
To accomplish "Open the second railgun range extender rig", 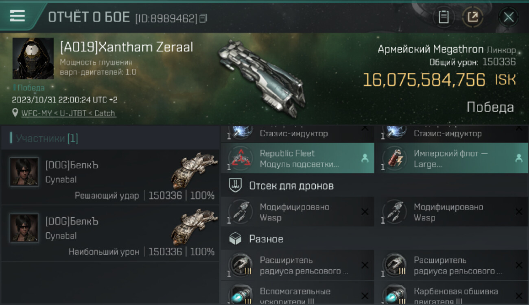I will (x=451, y=265).
